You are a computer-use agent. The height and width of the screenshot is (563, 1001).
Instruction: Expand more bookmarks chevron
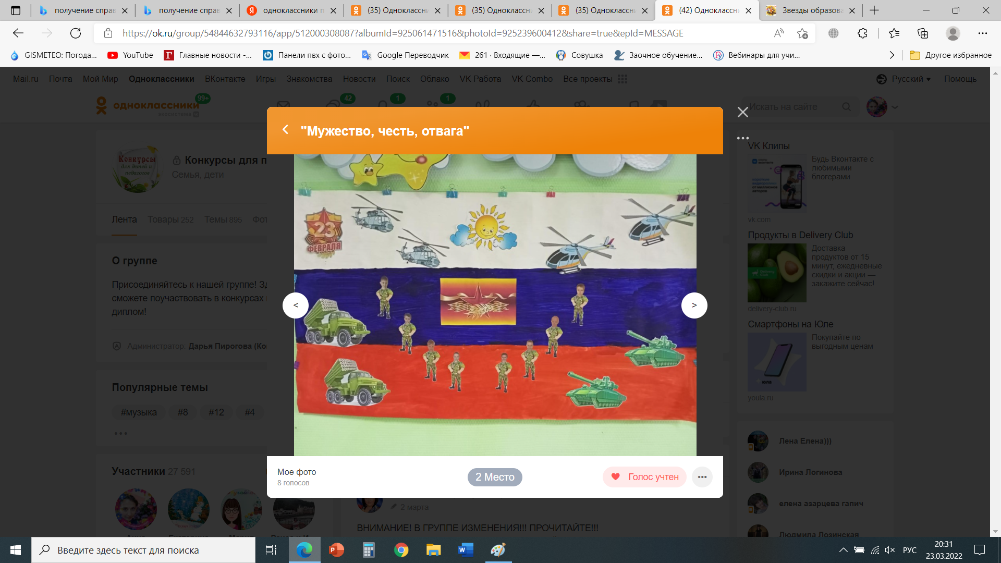coord(892,55)
